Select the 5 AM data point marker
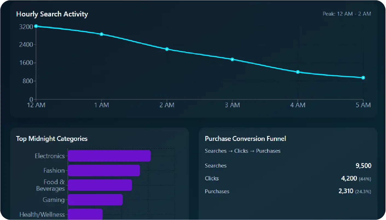Screen dimensions: 386x220 (x=363, y=78)
